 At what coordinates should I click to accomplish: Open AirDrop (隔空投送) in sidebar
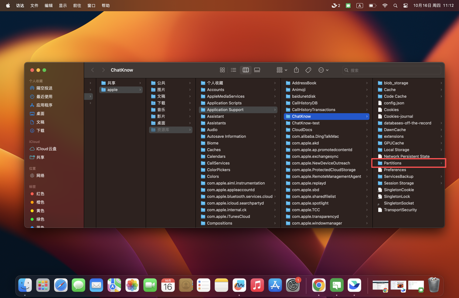pyautogui.click(x=44, y=88)
